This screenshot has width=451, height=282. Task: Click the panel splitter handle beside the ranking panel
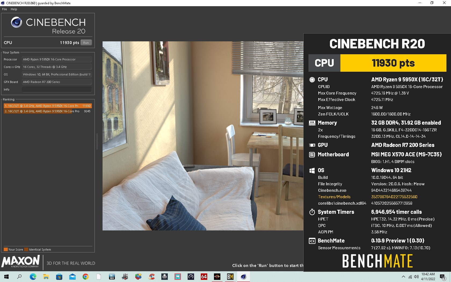[x=97, y=141]
